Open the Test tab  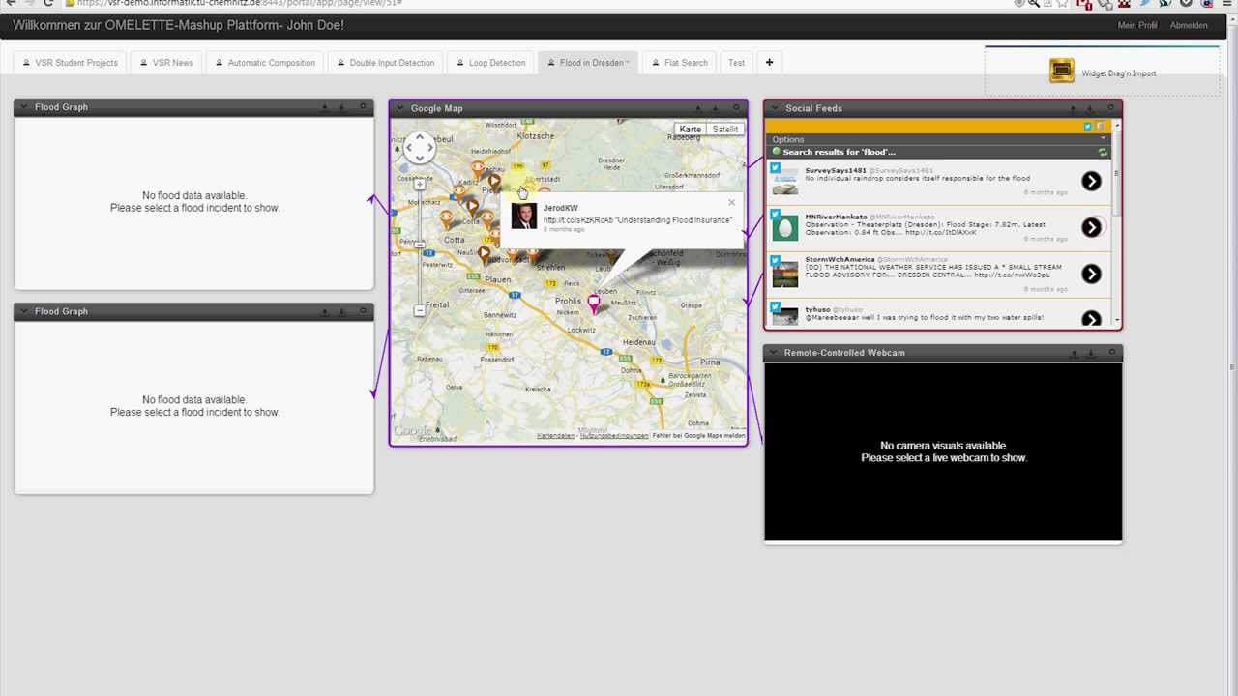pyautogui.click(x=736, y=63)
